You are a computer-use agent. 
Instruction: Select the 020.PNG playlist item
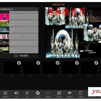tap(24, 50)
